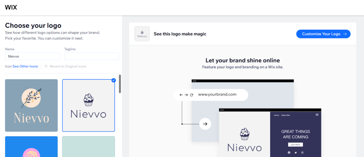
Task: Open the See Other Icons link
Action: [25, 66]
